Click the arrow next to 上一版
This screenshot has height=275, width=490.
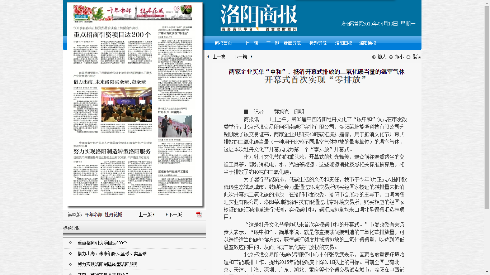[x=154, y=214]
